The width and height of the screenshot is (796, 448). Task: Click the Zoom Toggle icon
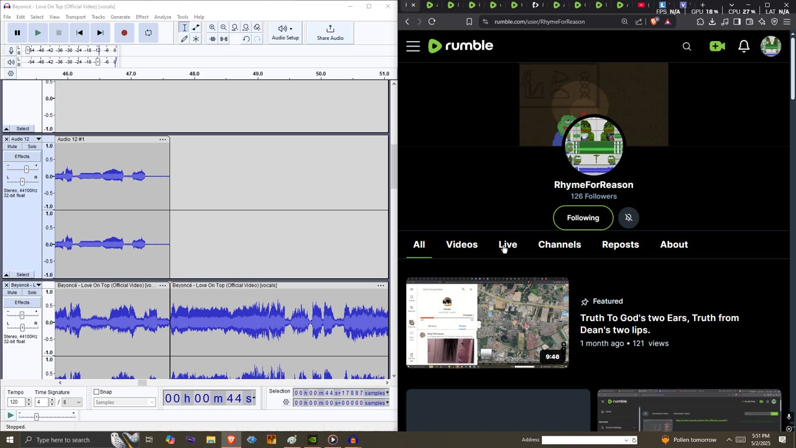tap(257, 27)
